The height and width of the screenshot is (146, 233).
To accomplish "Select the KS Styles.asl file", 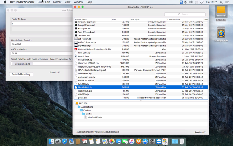I will pos(141,28).
